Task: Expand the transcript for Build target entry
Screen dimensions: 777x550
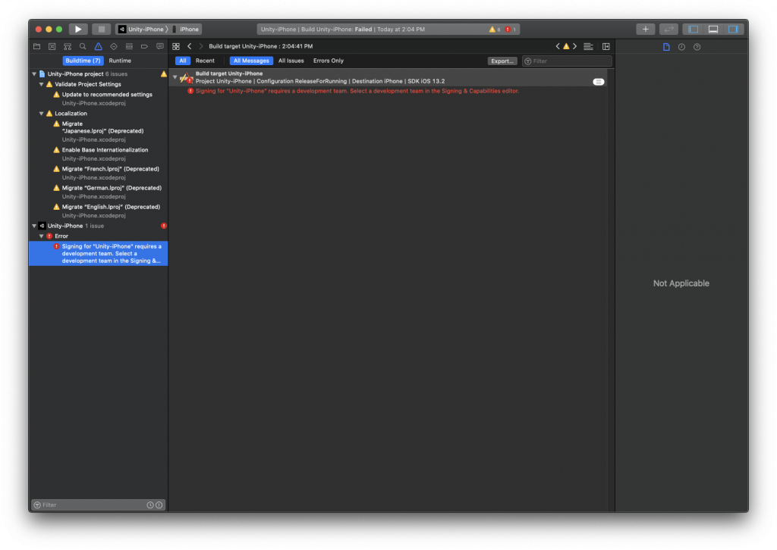Action: click(599, 82)
